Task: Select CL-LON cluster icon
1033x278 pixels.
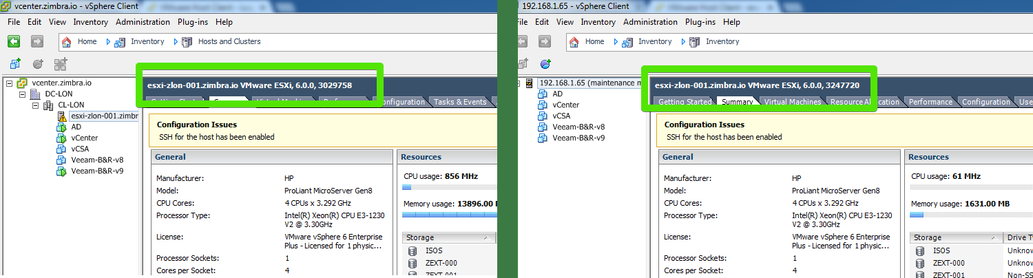Action: [x=48, y=105]
